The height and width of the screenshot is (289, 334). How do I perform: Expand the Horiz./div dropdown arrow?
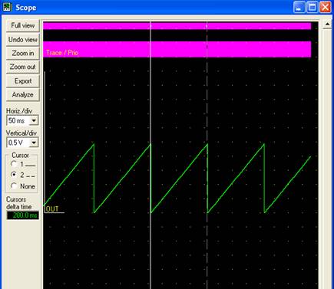pyautogui.click(x=34, y=120)
